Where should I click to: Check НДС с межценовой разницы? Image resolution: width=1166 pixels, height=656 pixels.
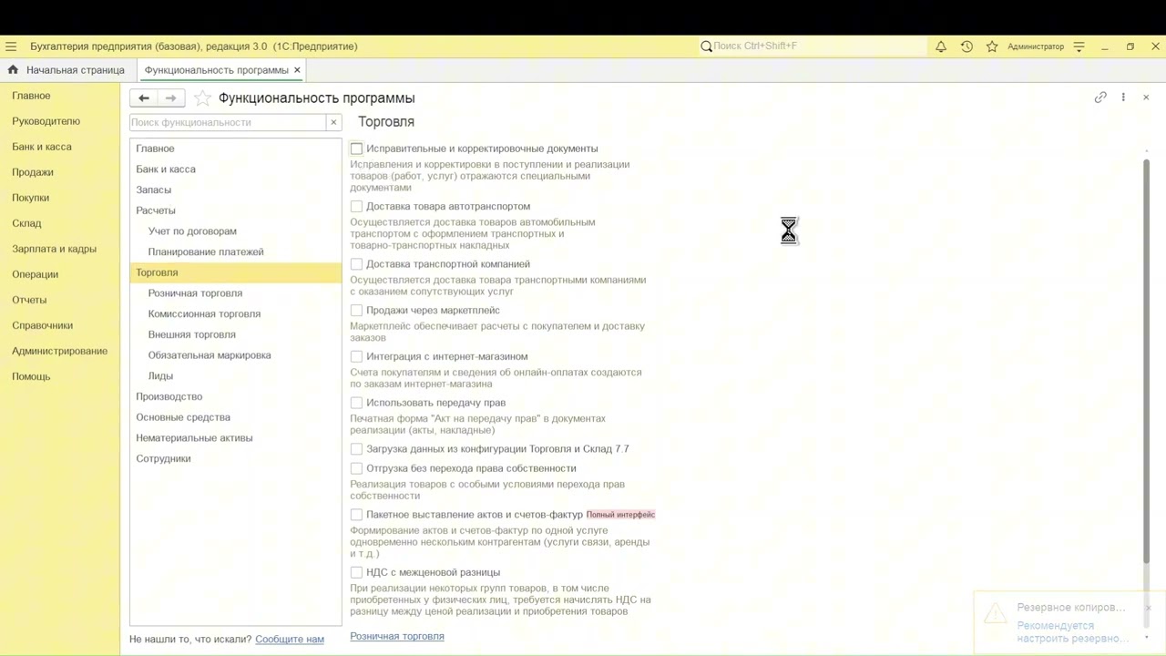pyautogui.click(x=356, y=572)
